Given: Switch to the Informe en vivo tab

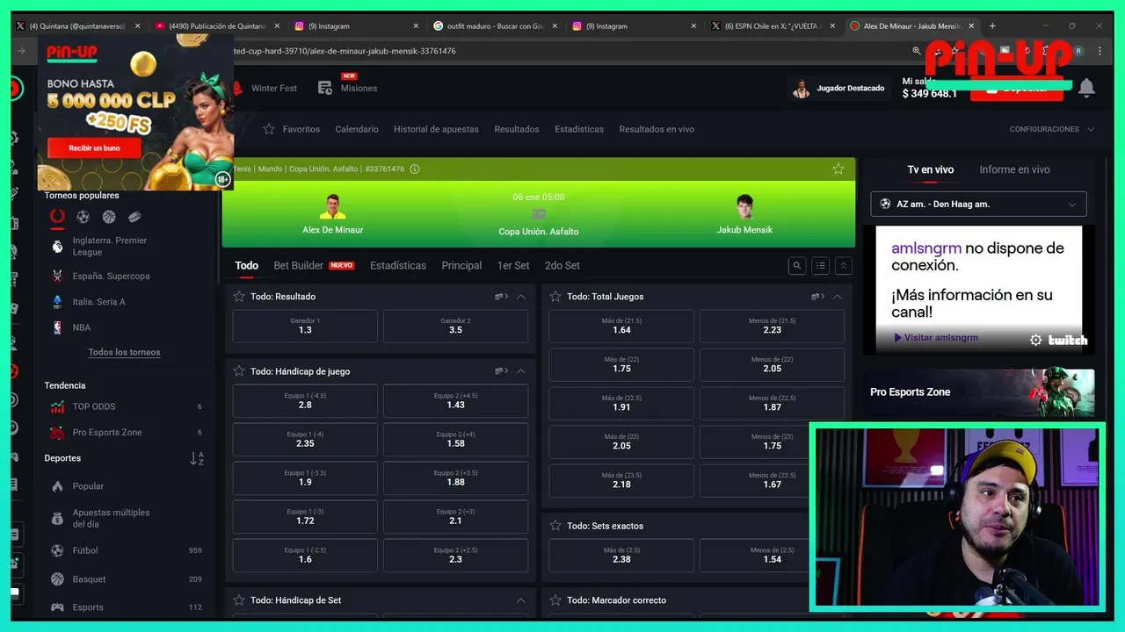Looking at the screenshot, I should point(1014,169).
